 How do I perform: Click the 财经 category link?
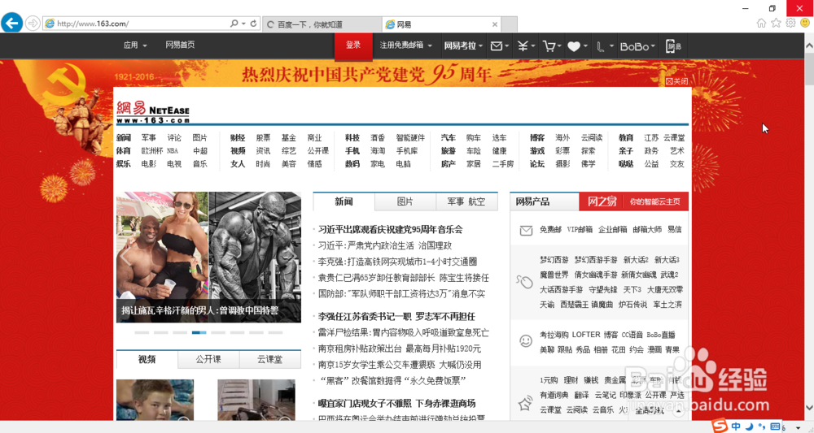click(238, 138)
